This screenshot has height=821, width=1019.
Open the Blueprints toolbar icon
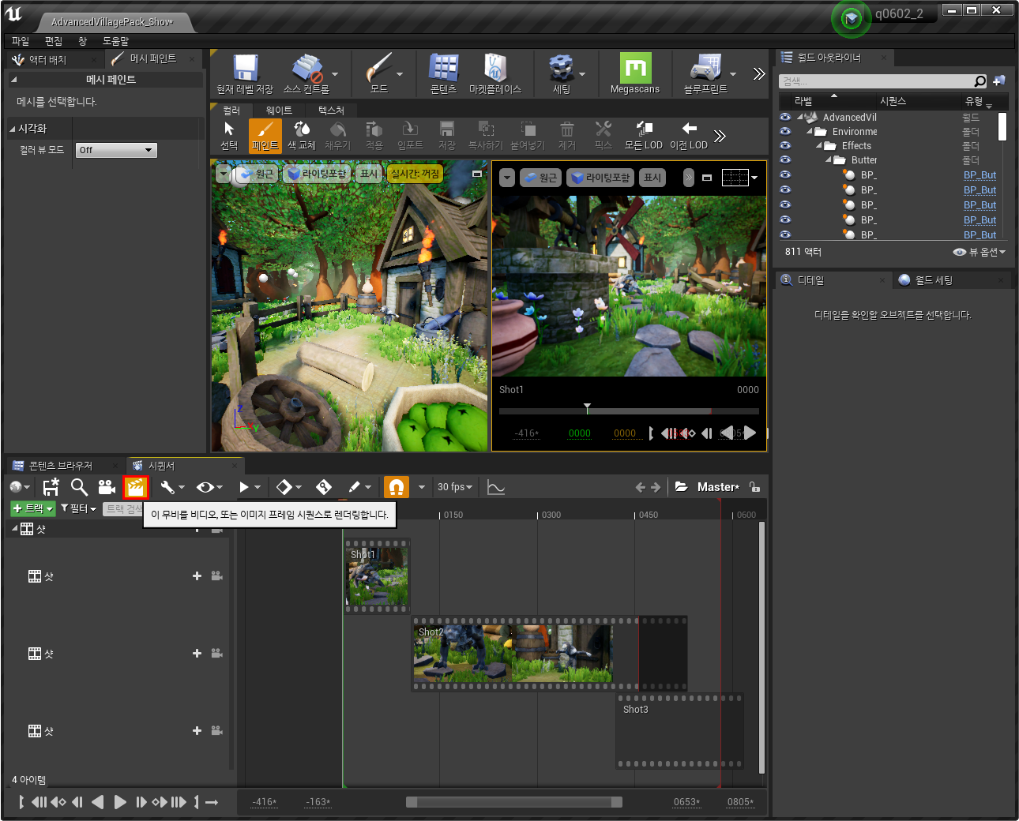click(x=705, y=74)
